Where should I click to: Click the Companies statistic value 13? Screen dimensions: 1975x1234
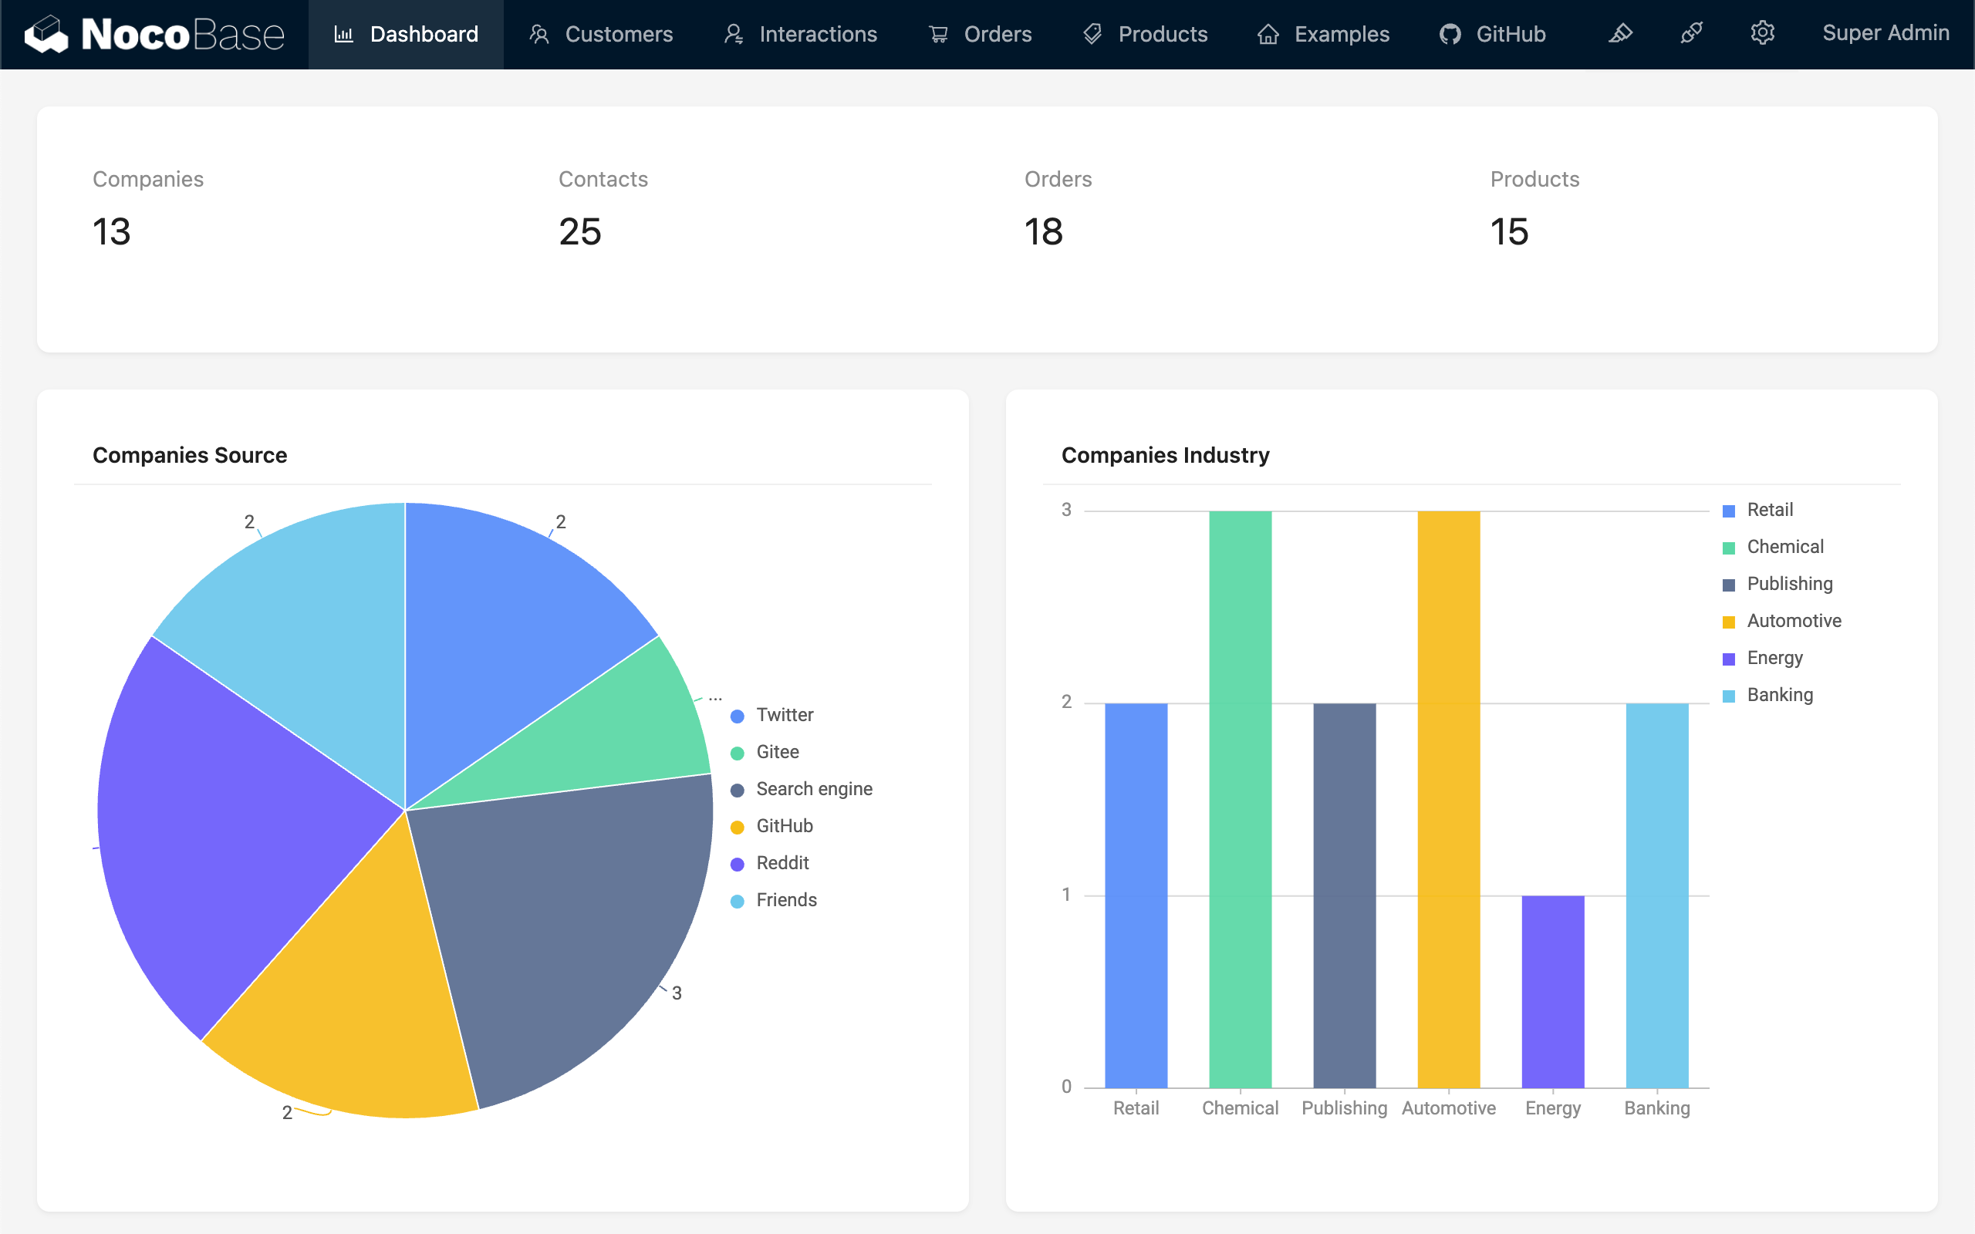(112, 232)
